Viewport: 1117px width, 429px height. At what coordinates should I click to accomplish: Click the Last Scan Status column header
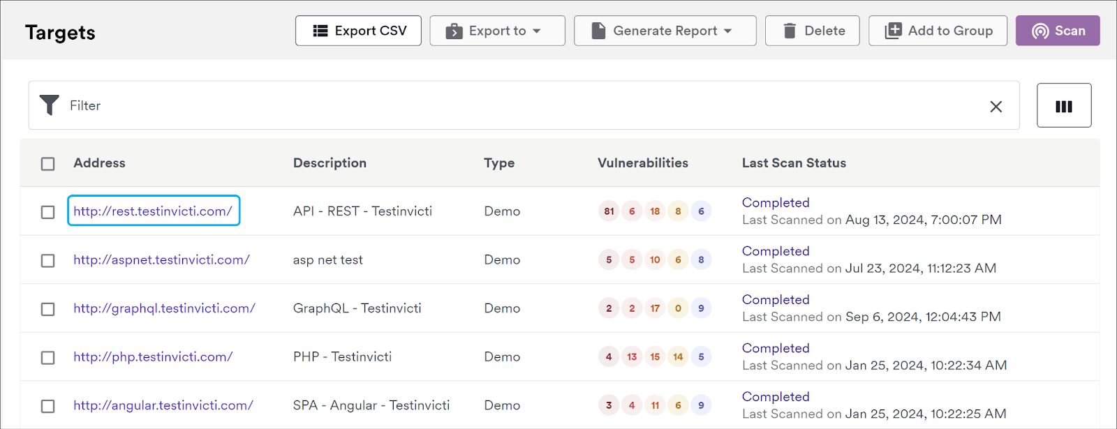point(794,163)
